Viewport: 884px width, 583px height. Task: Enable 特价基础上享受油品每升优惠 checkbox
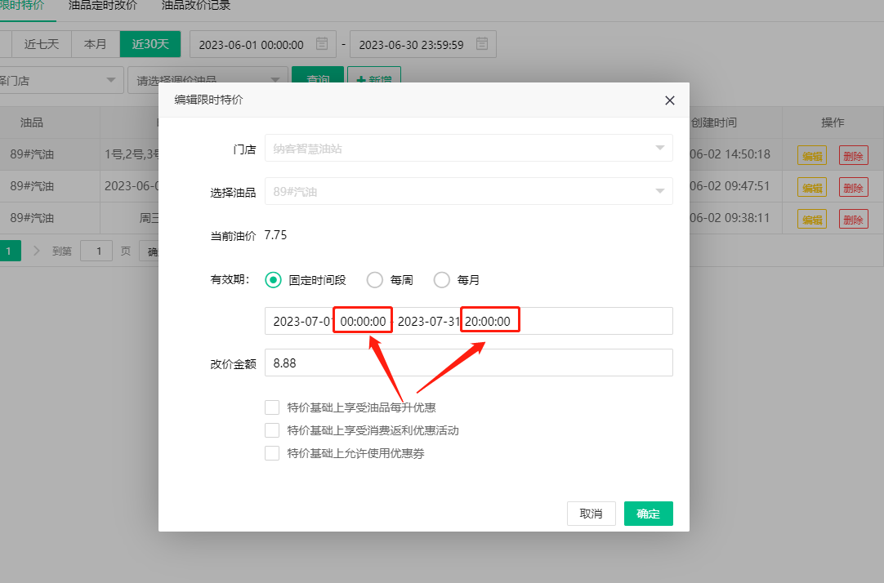click(272, 407)
